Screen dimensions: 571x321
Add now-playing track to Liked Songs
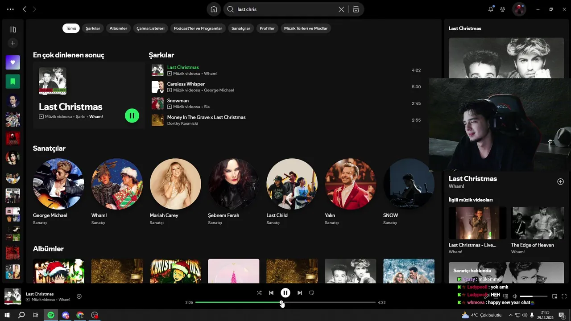click(79, 296)
